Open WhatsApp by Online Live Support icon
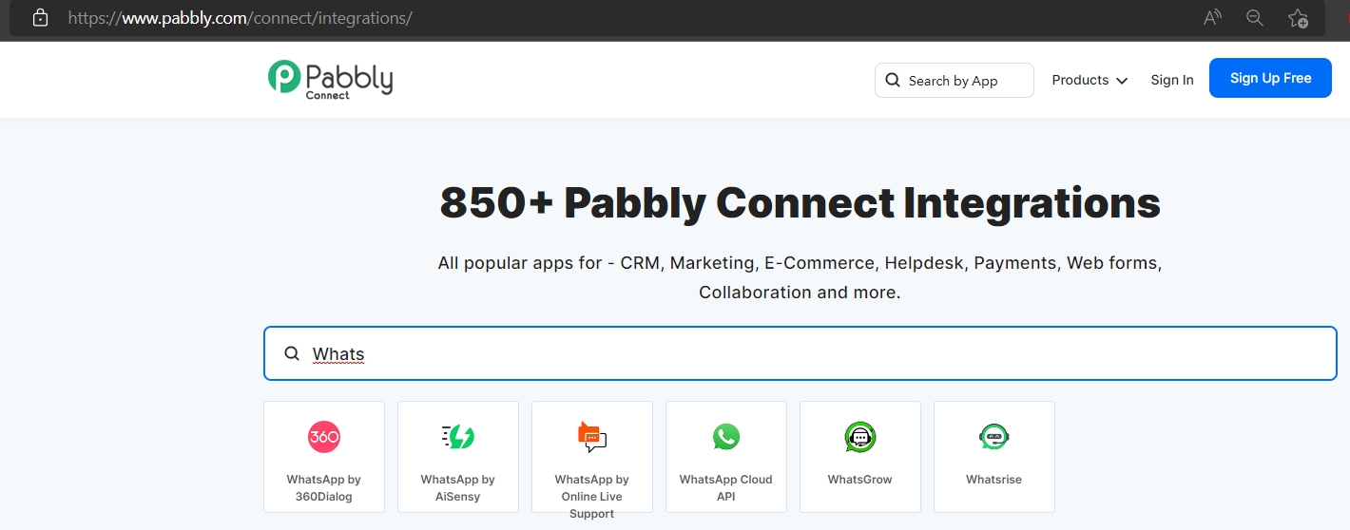 tap(592, 437)
